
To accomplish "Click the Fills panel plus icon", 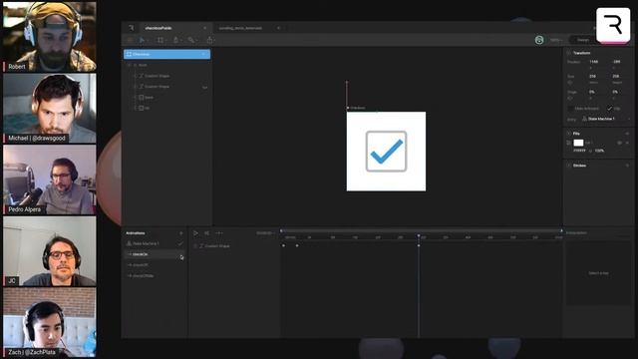I will (x=627, y=134).
